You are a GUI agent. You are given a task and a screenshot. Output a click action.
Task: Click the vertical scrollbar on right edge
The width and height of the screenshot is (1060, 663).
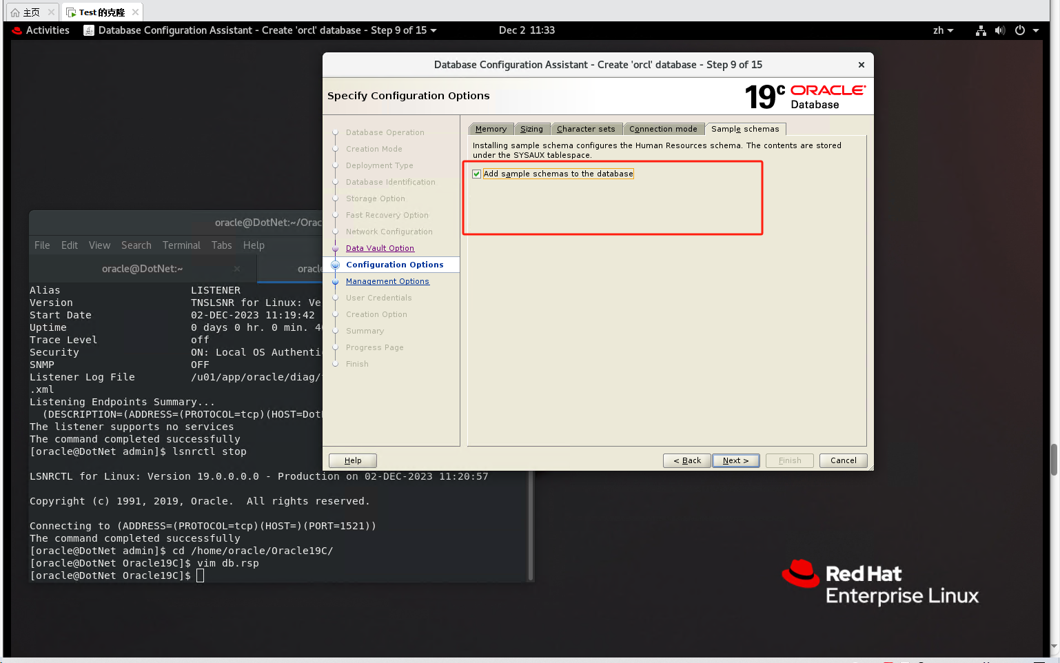coord(1054,460)
